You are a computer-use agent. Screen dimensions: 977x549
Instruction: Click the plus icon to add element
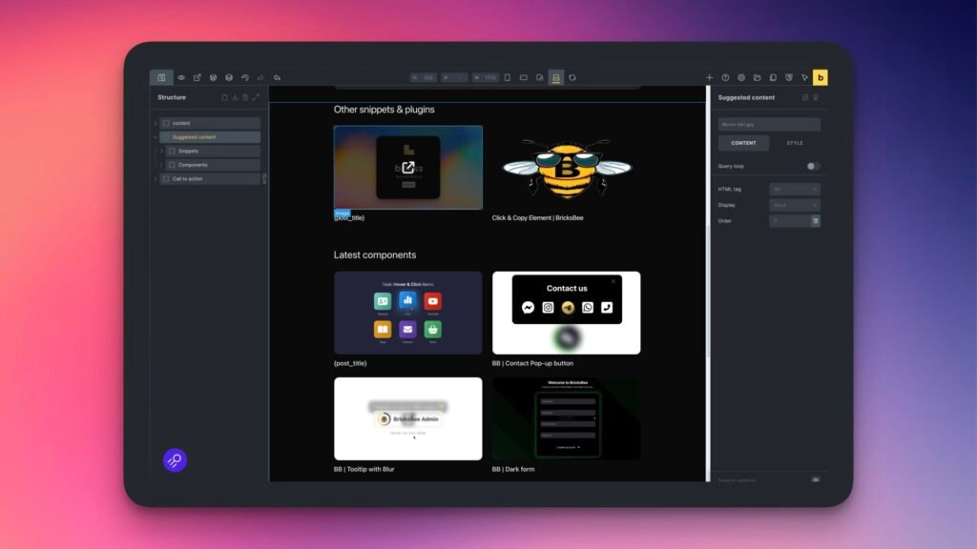(x=709, y=77)
